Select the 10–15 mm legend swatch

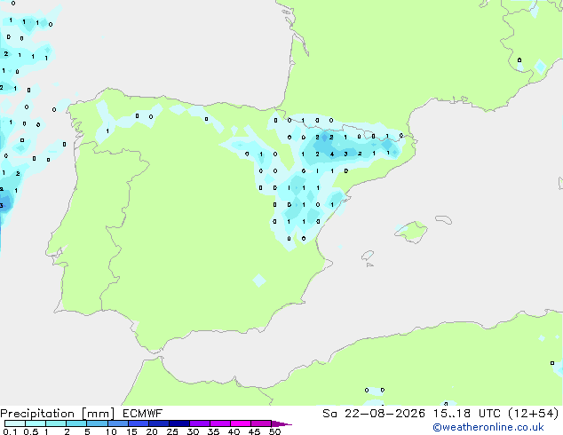(x=117, y=423)
